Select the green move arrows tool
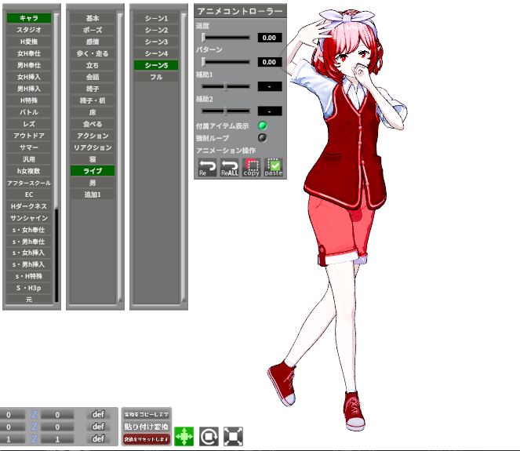Viewport: 520px width, 451px height. tap(184, 436)
